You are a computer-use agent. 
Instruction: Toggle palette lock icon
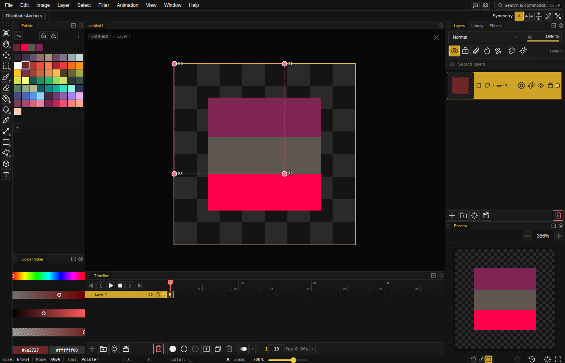pyautogui.click(x=44, y=36)
